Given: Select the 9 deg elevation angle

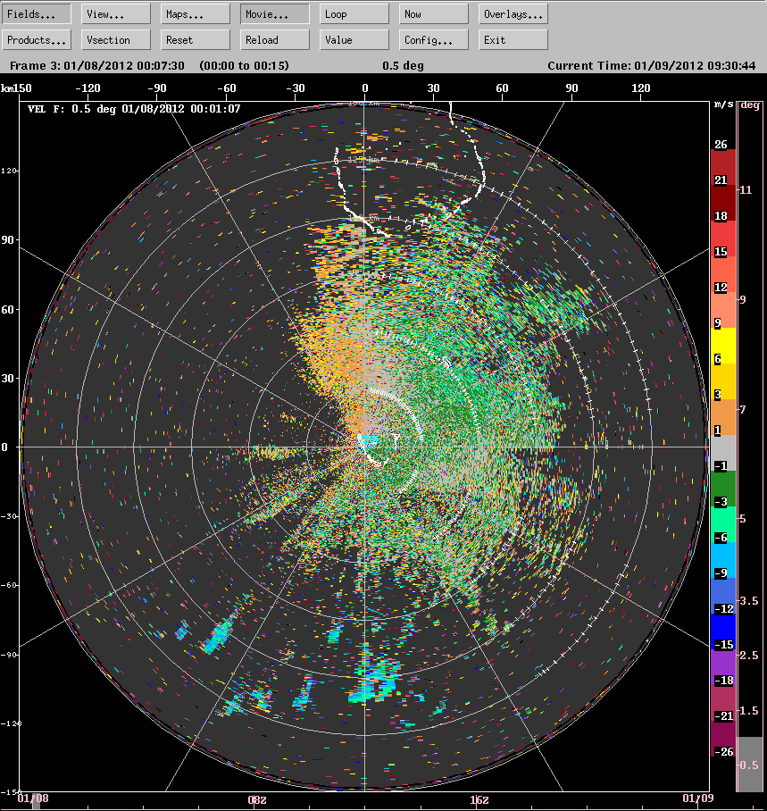Looking at the screenshot, I should pyautogui.click(x=743, y=300).
